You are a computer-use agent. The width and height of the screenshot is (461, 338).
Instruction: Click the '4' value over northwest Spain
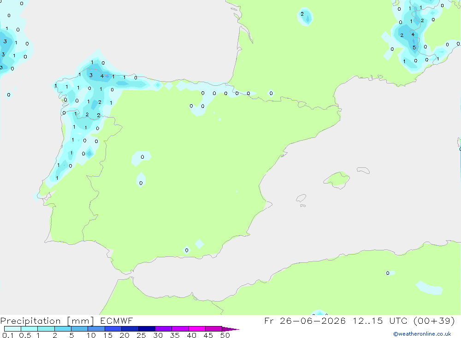(x=102, y=76)
